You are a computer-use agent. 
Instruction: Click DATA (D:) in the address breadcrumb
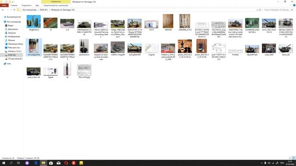43,10
